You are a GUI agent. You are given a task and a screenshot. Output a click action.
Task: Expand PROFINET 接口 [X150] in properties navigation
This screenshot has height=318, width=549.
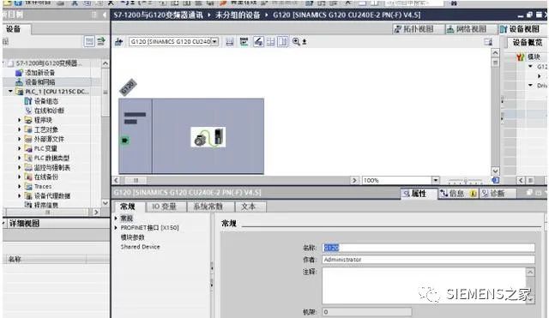pyautogui.click(x=116, y=227)
